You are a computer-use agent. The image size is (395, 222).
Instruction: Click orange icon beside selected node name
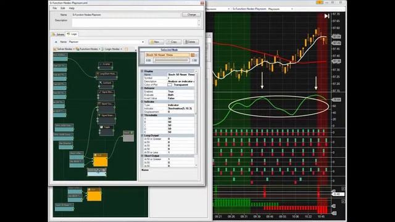coord(193,55)
